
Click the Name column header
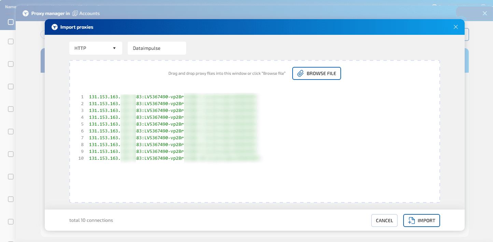click(11, 6)
